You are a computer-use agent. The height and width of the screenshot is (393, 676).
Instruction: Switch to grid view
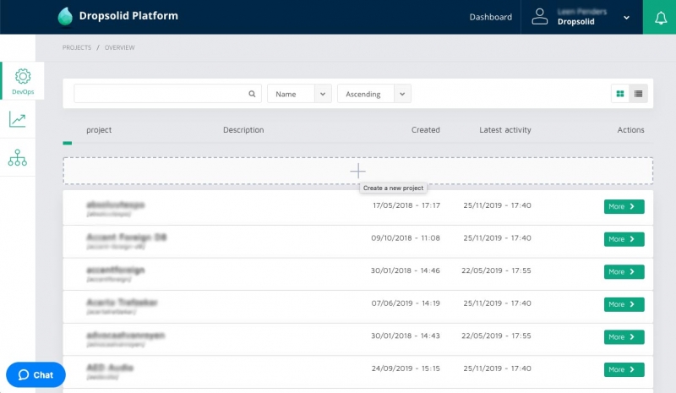[620, 94]
